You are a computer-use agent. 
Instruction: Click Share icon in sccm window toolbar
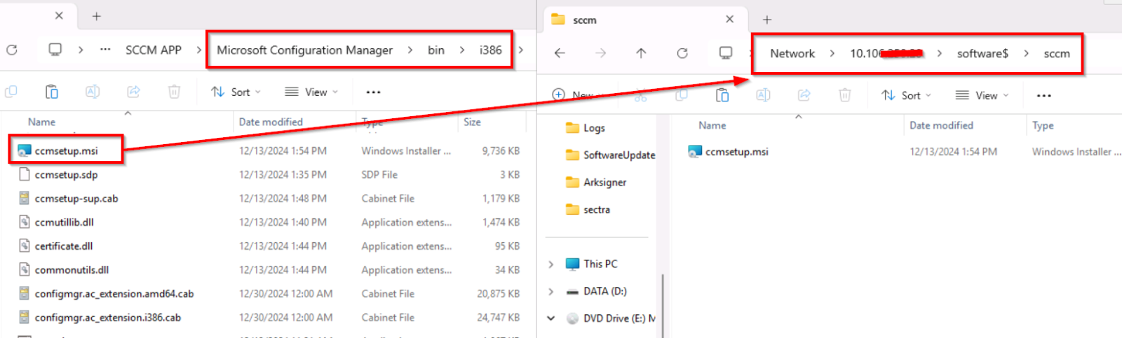(804, 95)
